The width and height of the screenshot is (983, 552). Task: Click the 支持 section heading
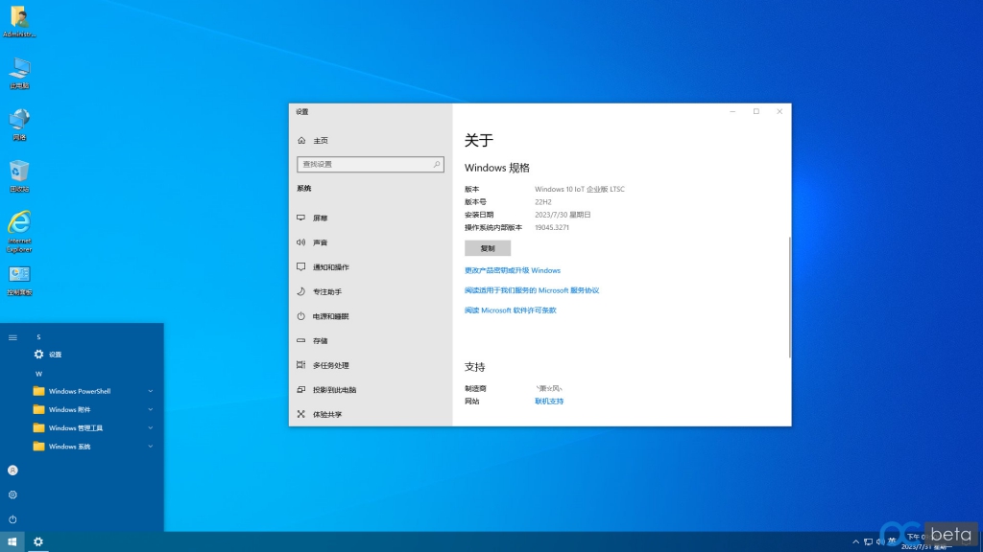click(474, 367)
